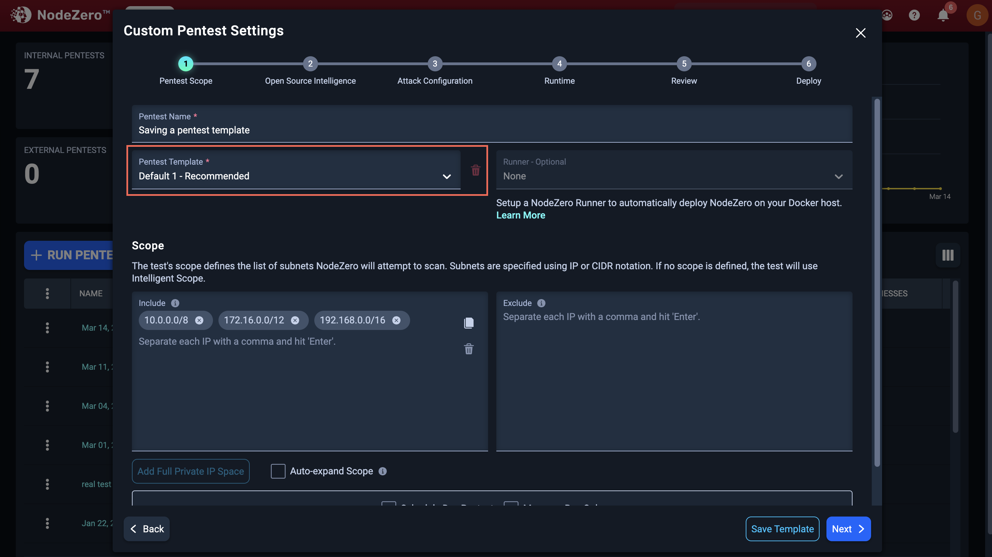Click the palette icon in top bar
This screenshot has height=557, width=992.
[x=887, y=15]
